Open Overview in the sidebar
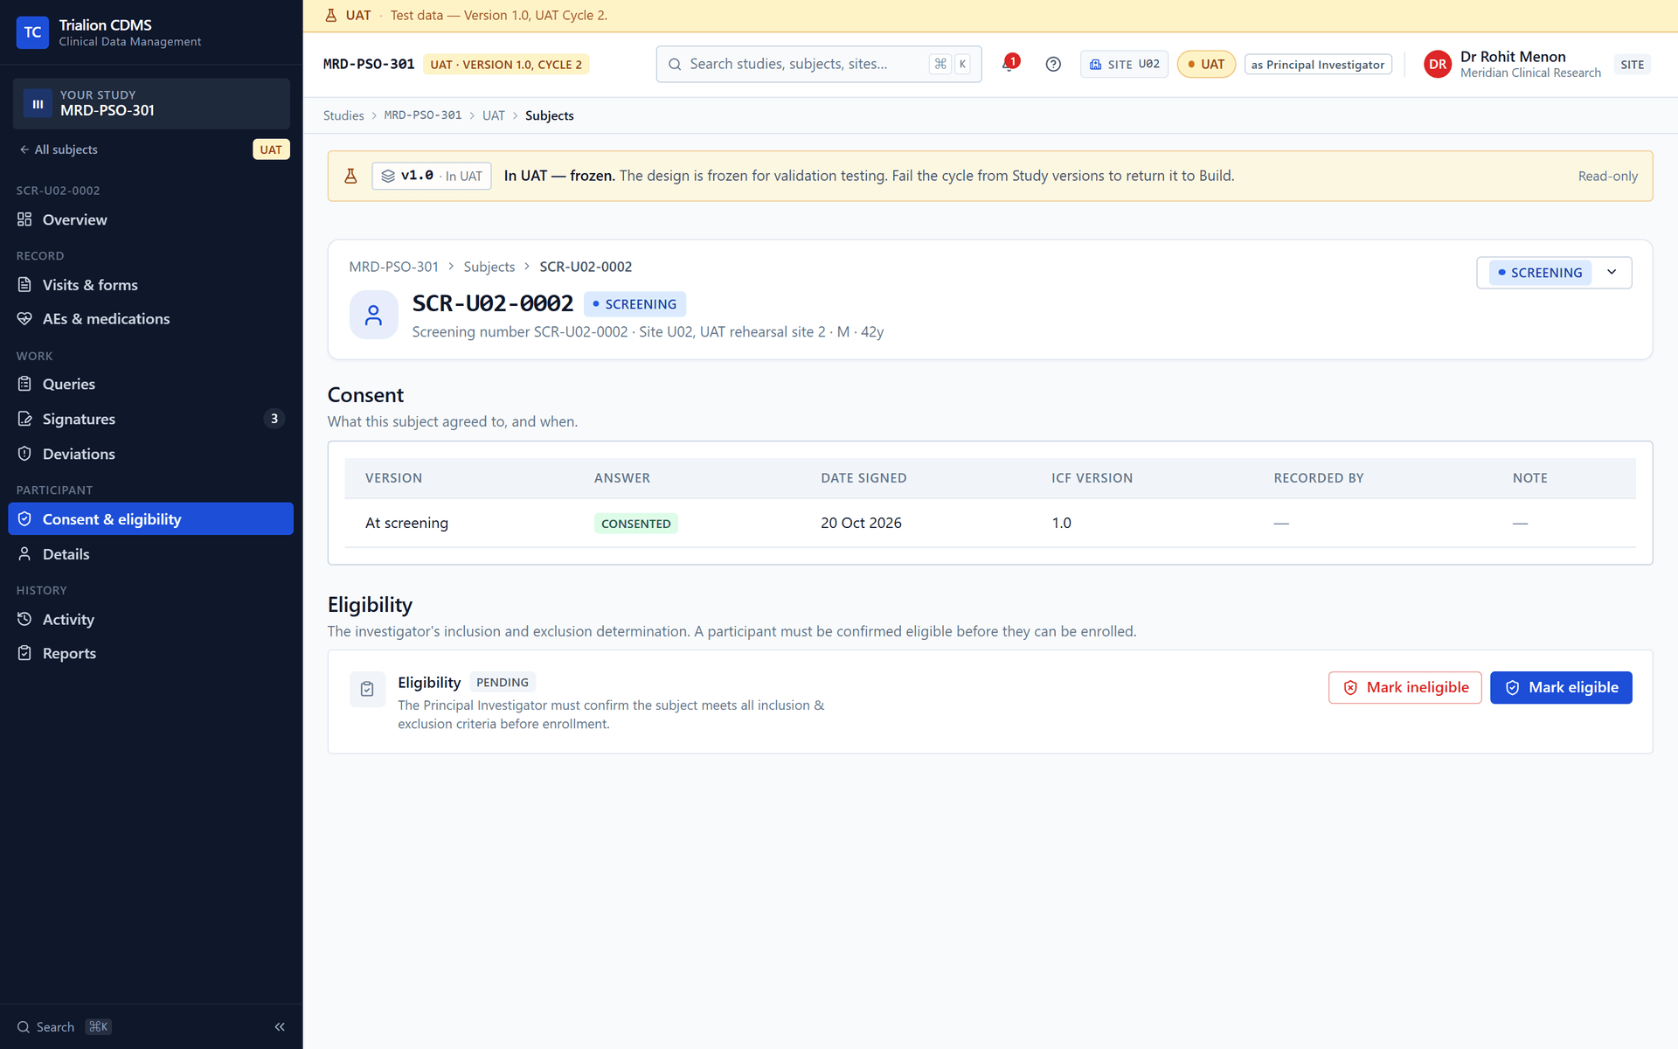Screen dimensions: 1678x1049 [x=150, y=219]
